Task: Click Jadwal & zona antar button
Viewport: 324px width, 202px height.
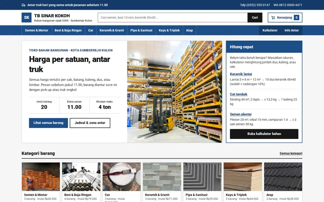Action: tap(90, 123)
